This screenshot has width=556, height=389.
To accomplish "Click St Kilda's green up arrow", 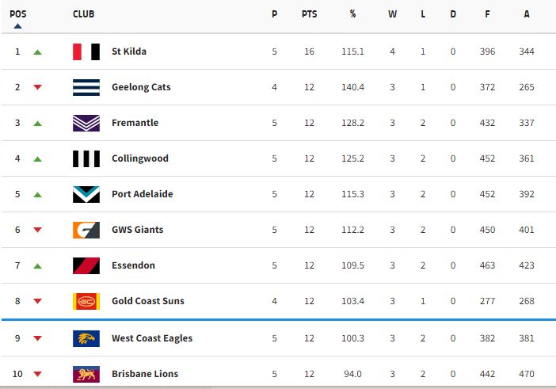I will pyautogui.click(x=37, y=52).
